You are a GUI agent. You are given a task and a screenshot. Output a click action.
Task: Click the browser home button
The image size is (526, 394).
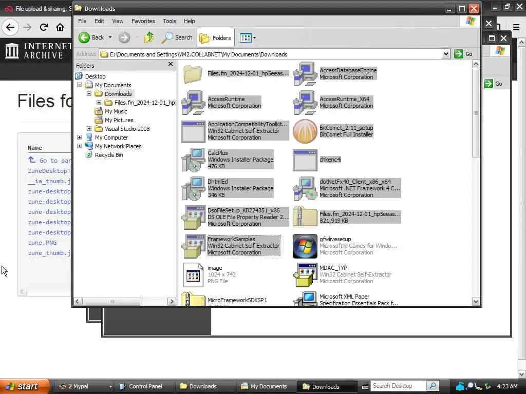pyautogui.click(x=60, y=27)
